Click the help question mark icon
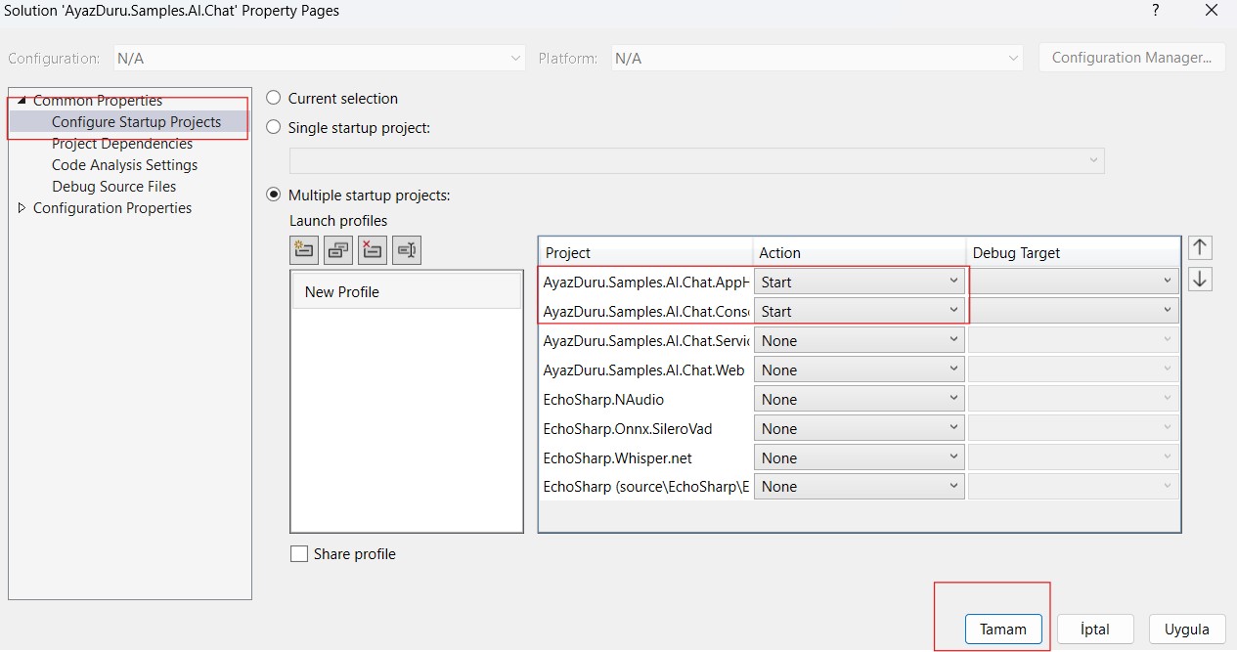Screen dimensions: 1237x652 tap(1155, 11)
